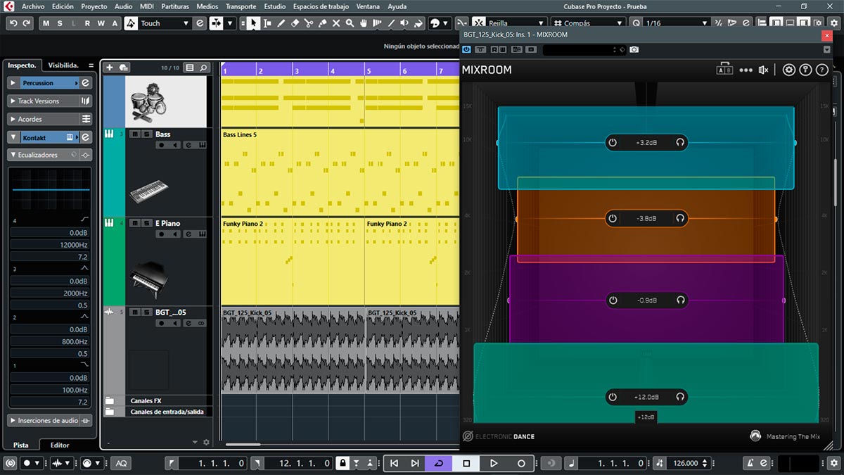The width and height of the screenshot is (844, 475).
Task: Open the Proyecto menu
Action: [94, 6]
